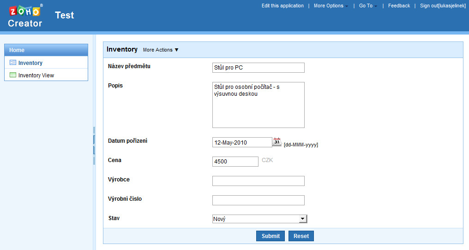
Task: Click the Cena price field
Action: point(235,162)
